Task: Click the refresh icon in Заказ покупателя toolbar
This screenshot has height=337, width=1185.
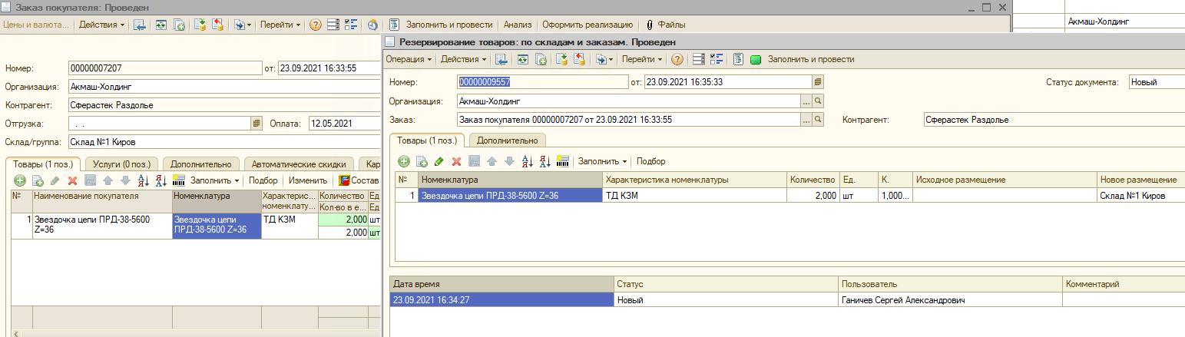Action: [161, 25]
